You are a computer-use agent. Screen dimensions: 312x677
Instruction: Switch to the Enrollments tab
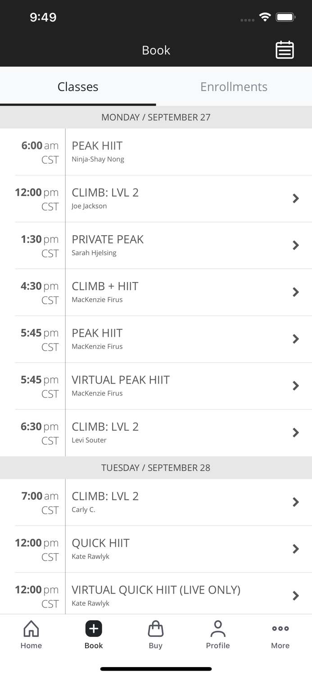click(x=234, y=87)
